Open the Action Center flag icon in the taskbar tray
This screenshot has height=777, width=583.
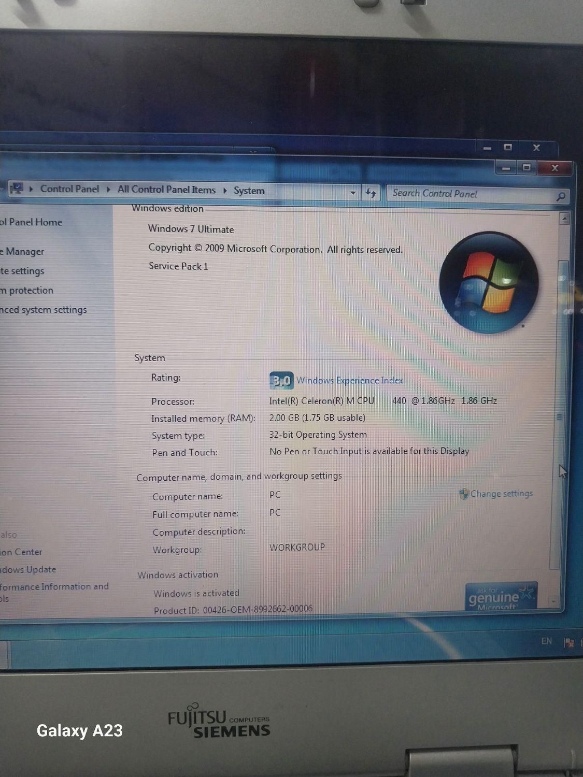569,643
